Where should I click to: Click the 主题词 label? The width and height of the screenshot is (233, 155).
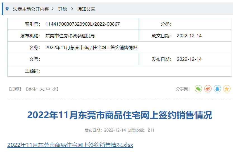click(32, 71)
